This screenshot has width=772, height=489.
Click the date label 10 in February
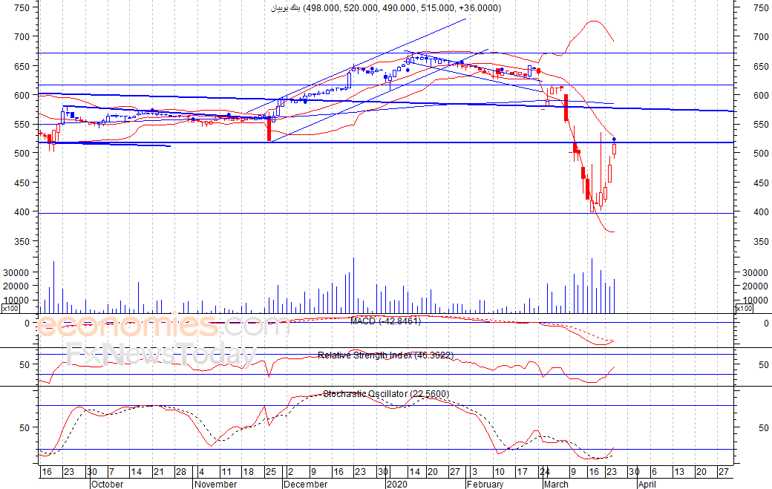(500, 472)
